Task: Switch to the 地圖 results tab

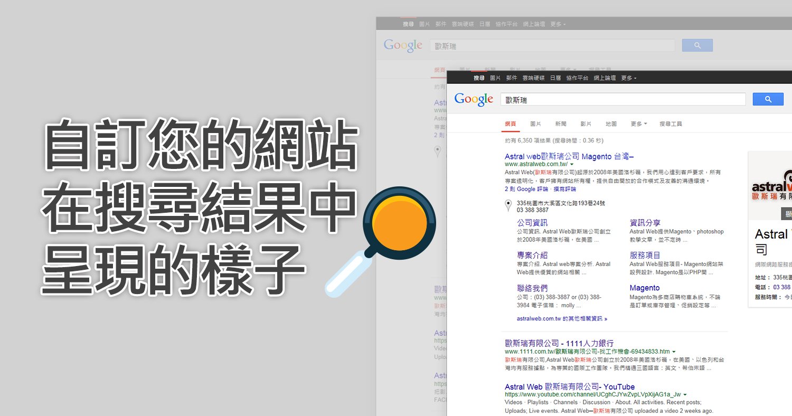Action: [611, 124]
